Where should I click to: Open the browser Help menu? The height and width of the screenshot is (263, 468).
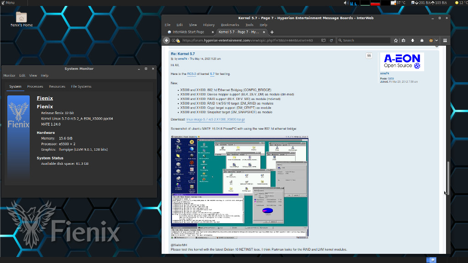(x=263, y=25)
